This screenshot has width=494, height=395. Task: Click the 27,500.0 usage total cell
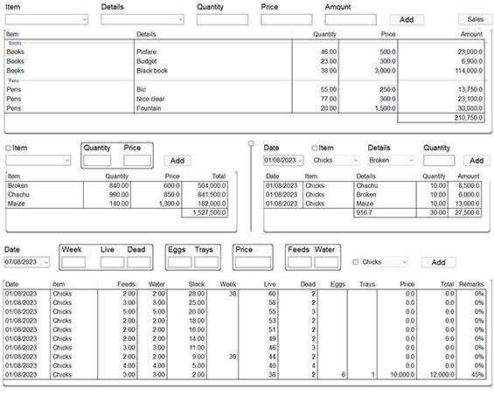(464, 212)
